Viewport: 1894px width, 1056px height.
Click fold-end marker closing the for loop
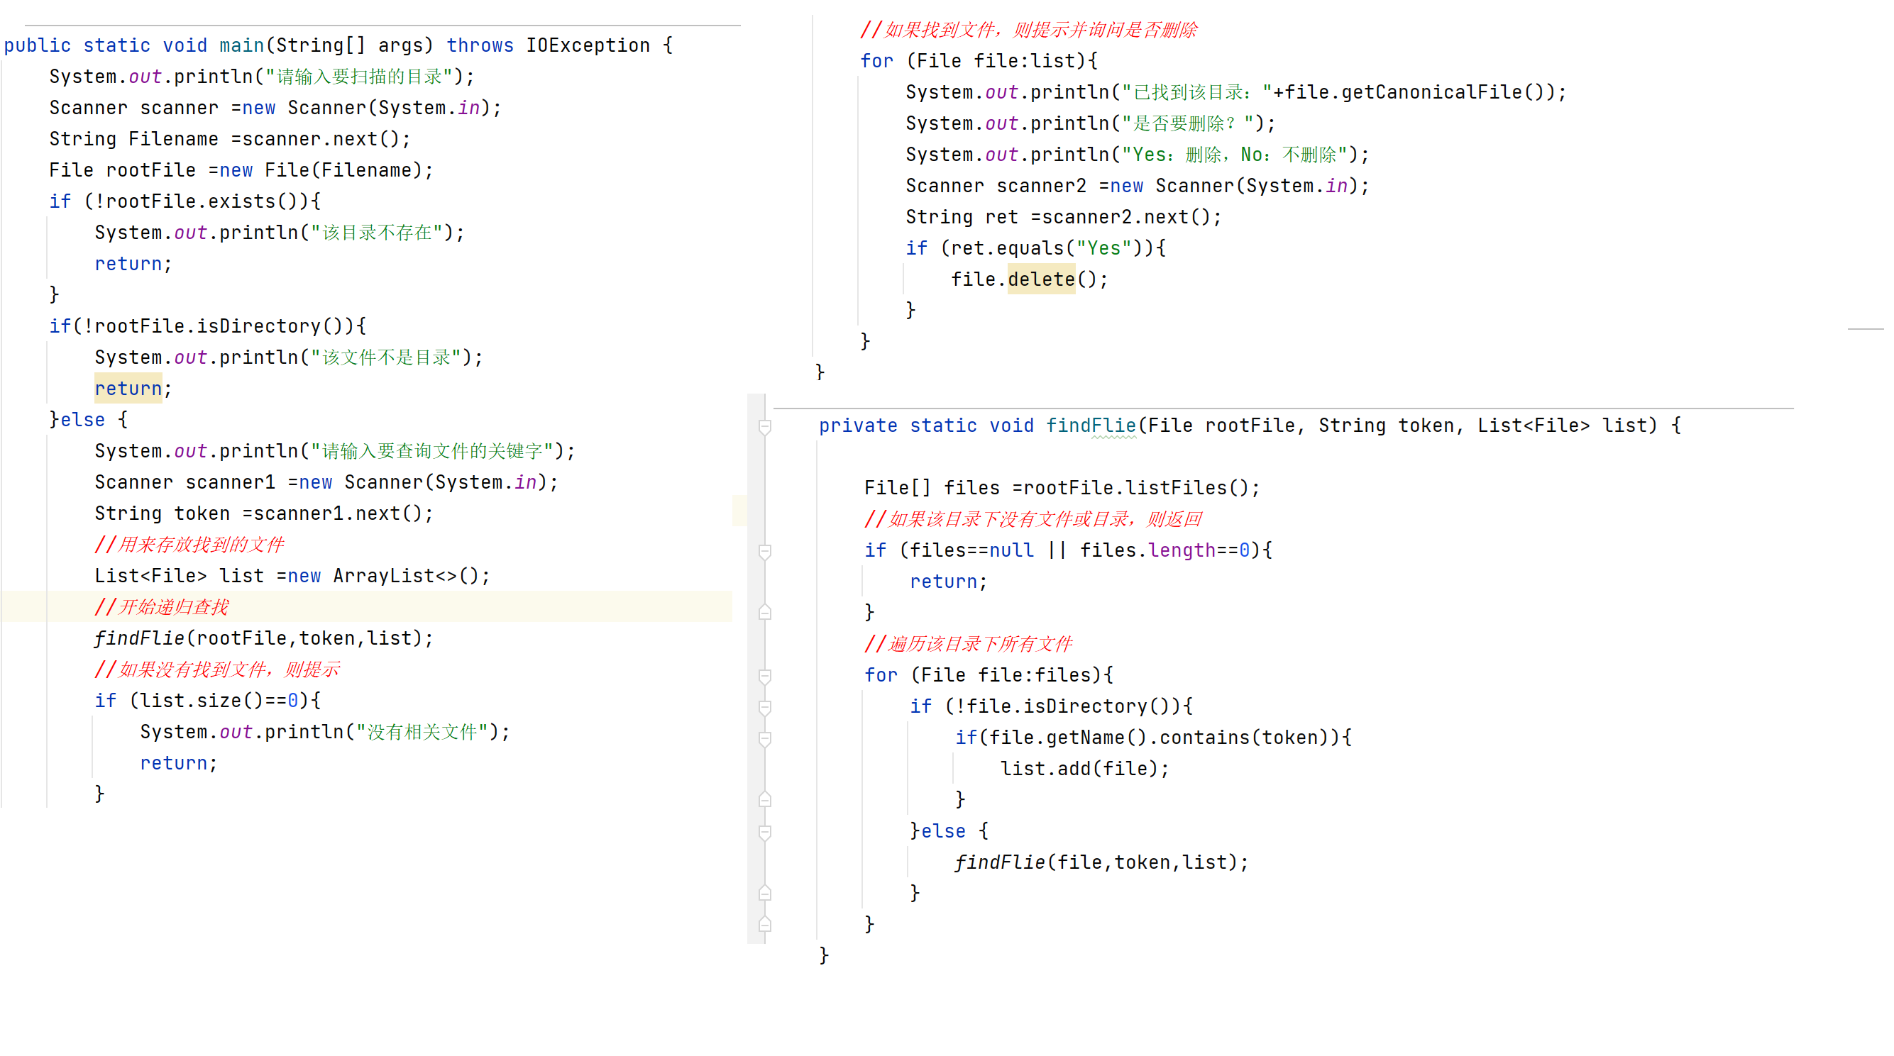pyautogui.click(x=765, y=925)
